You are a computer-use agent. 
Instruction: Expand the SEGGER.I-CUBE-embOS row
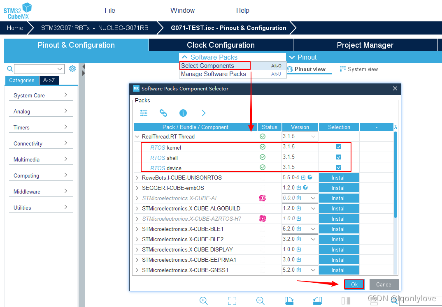137,188
